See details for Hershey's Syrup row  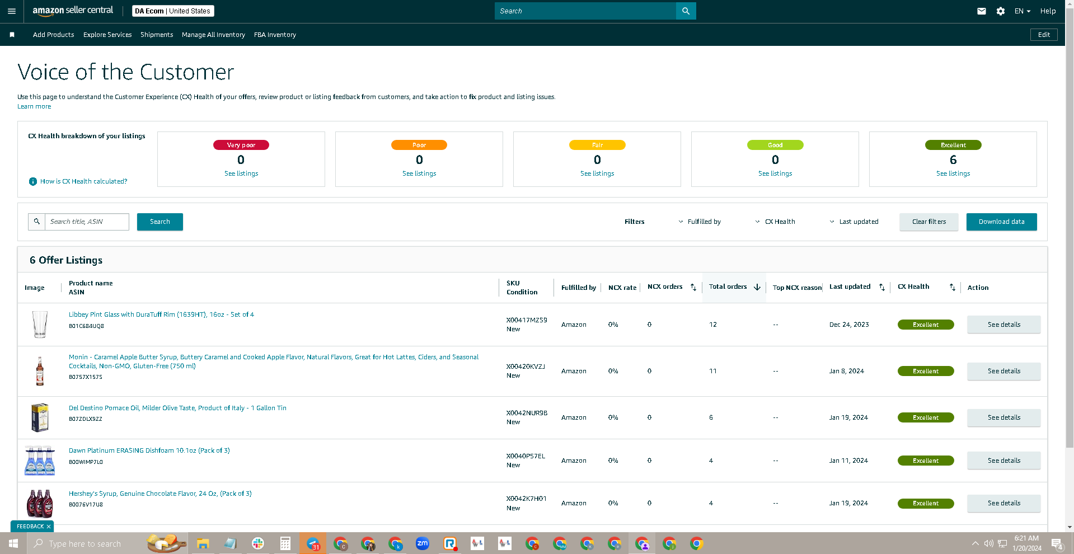coord(1004,503)
